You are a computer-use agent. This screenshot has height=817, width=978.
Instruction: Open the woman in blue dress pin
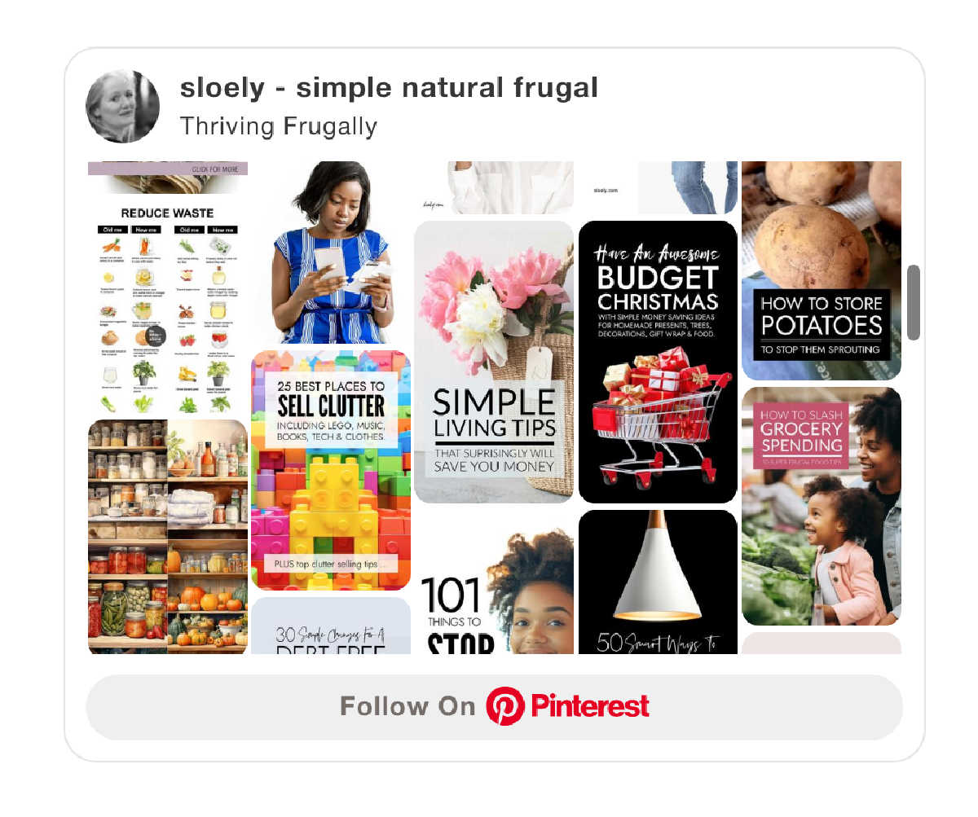point(331,253)
